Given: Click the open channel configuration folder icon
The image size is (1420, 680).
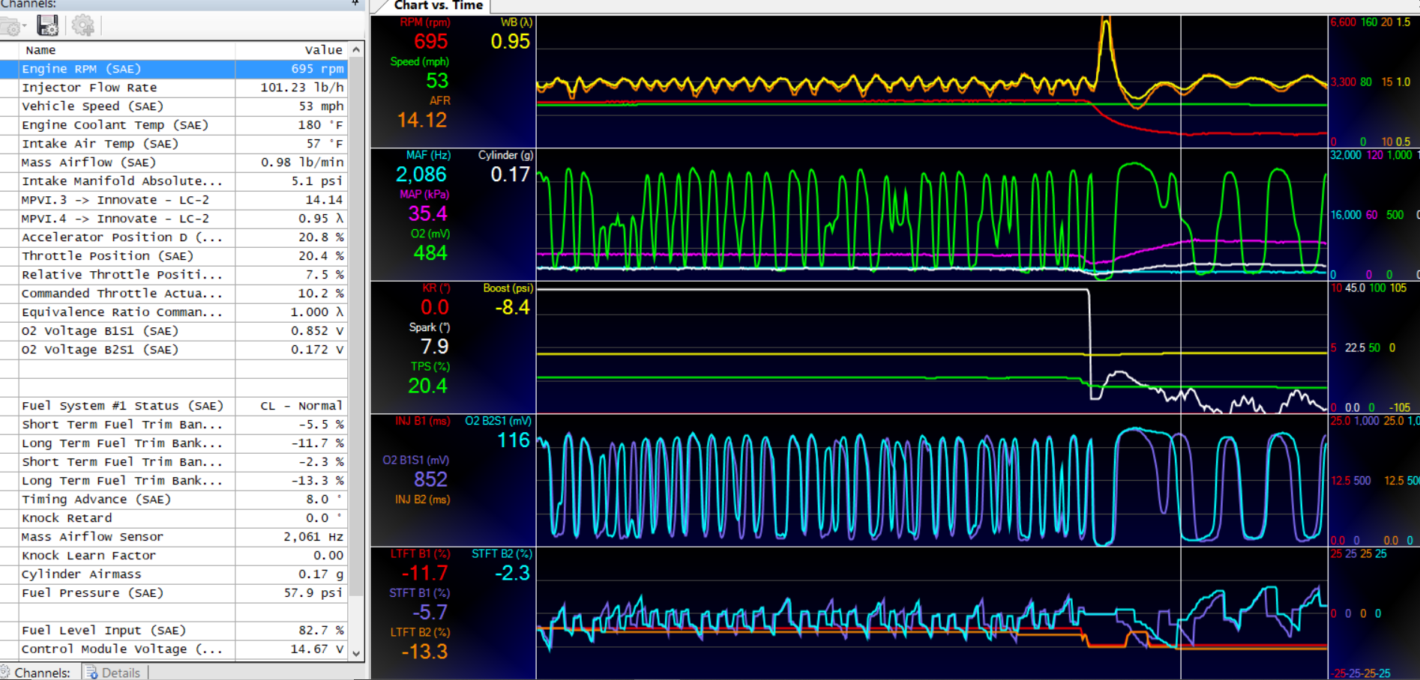Looking at the screenshot, I should pyautogui.click(x=10, y=27).
